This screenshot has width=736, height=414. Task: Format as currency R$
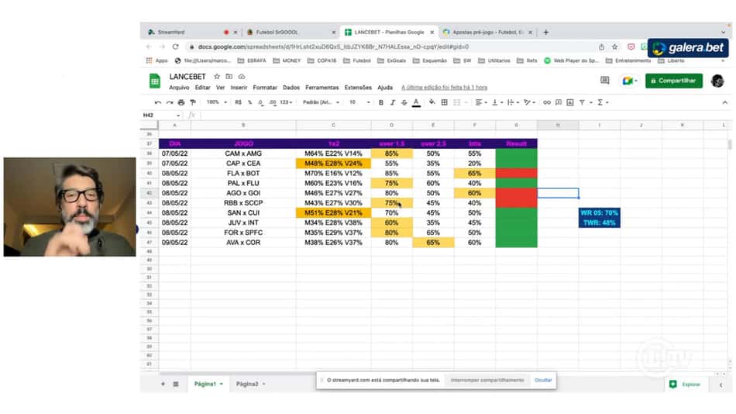click(239, 102)
